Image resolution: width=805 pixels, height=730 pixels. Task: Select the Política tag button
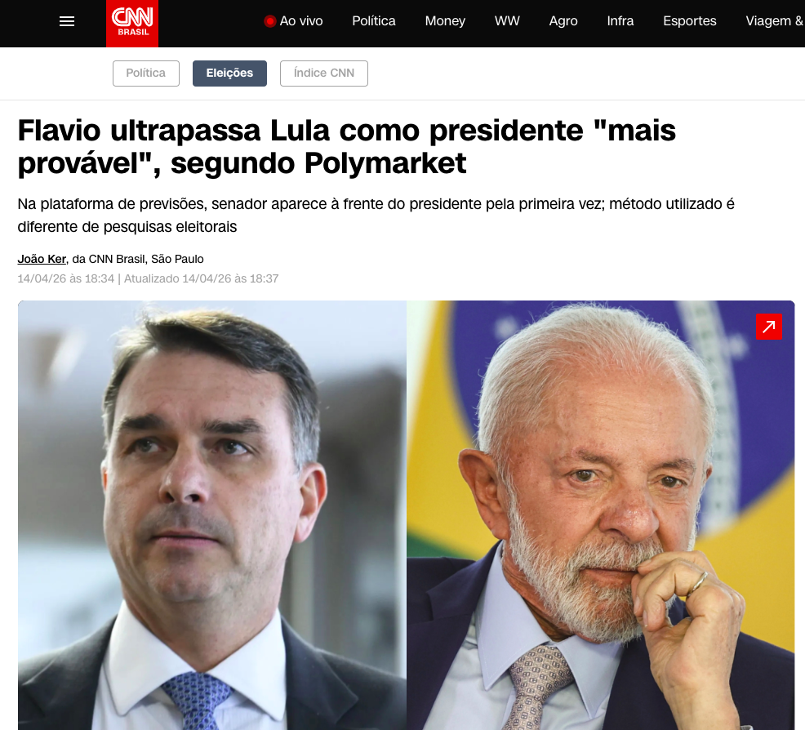146,73
